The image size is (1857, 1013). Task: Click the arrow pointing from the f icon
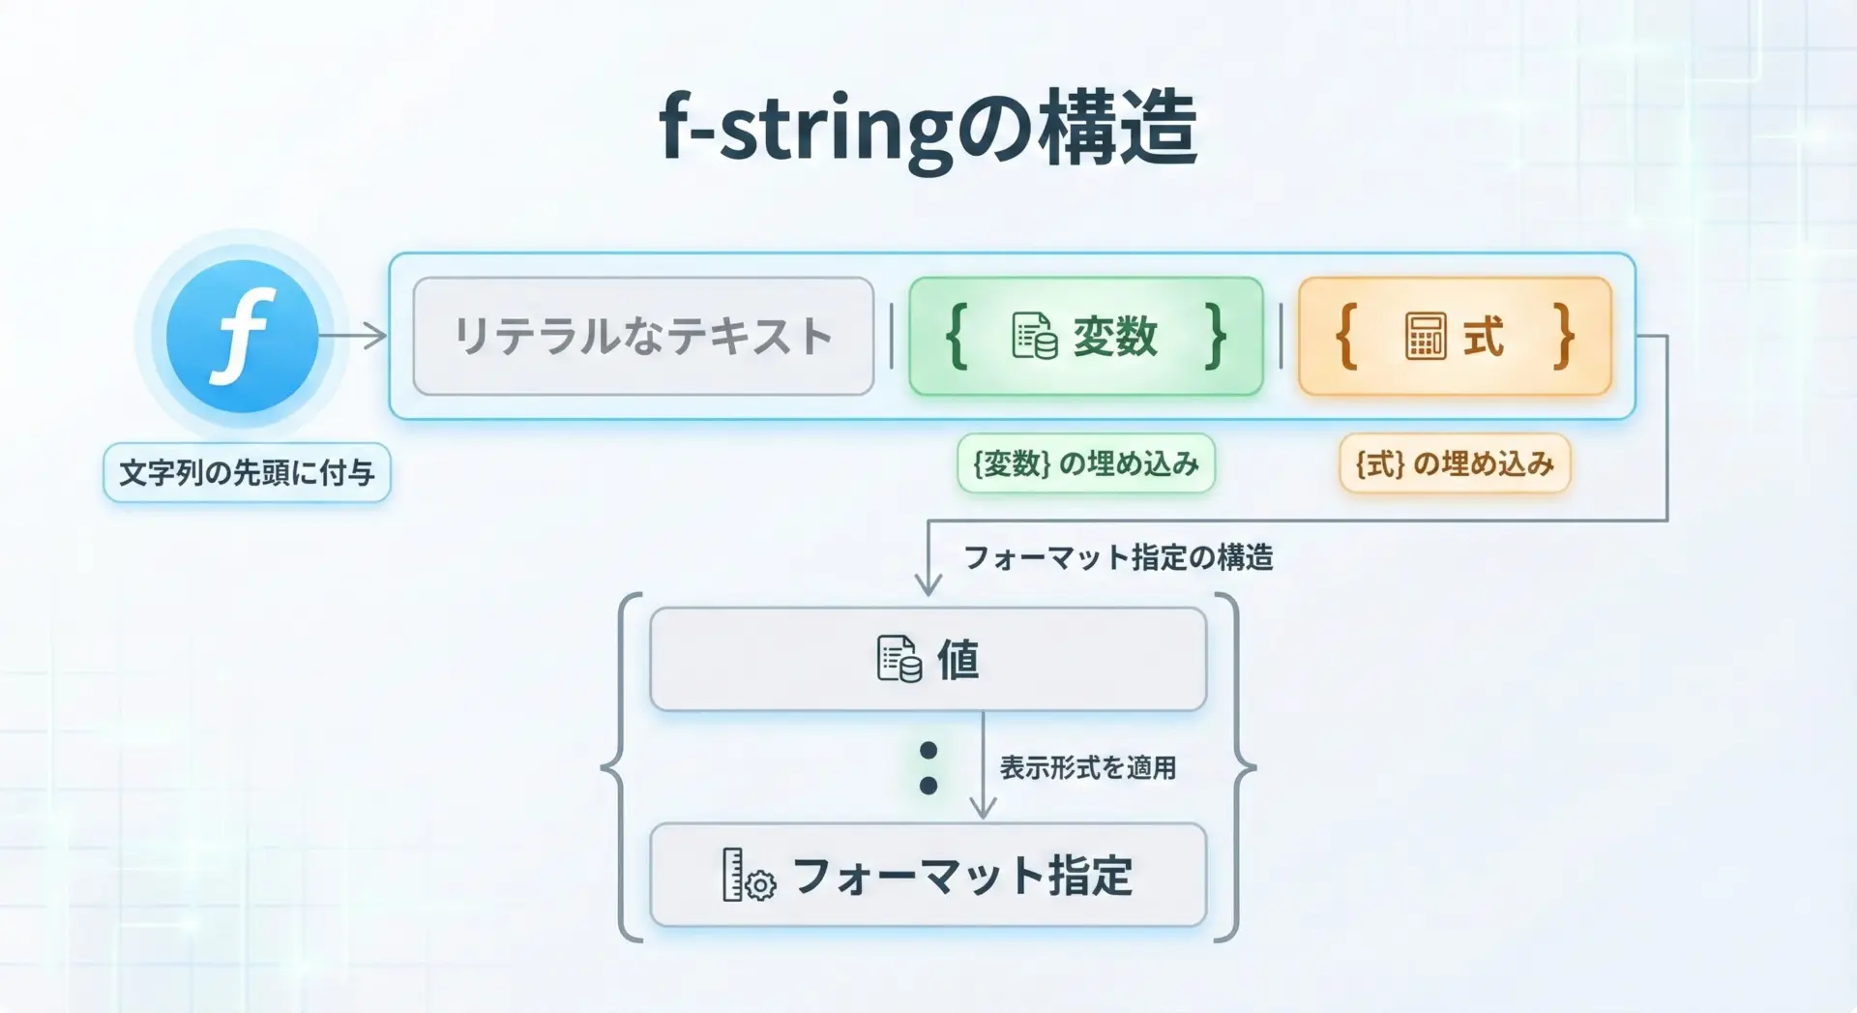point(354,336)
